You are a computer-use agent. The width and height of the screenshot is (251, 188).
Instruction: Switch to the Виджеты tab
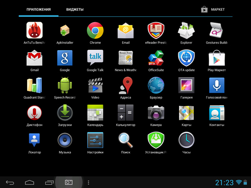pyautogui.click(x=75, y=10)
